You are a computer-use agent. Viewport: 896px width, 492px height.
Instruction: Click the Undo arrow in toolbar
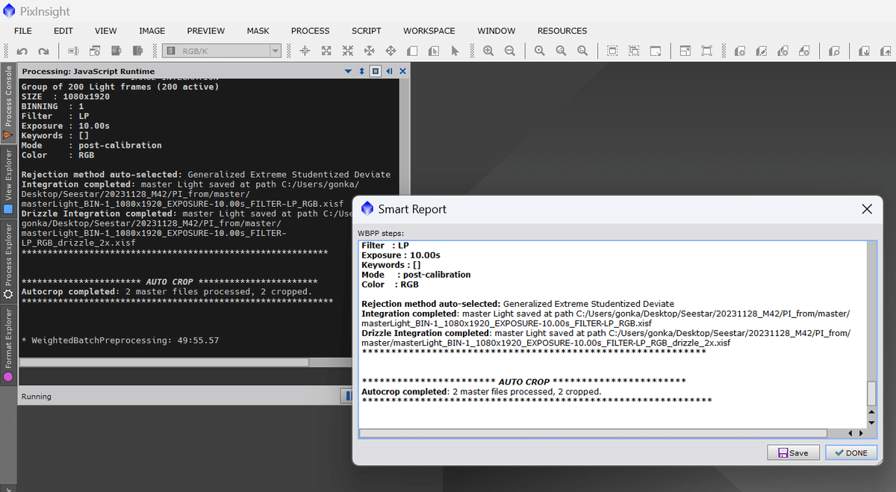(x=22, y=51)
